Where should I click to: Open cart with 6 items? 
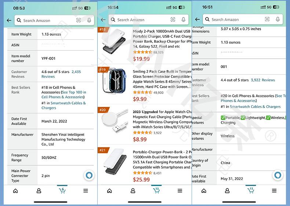click(62, 191)
